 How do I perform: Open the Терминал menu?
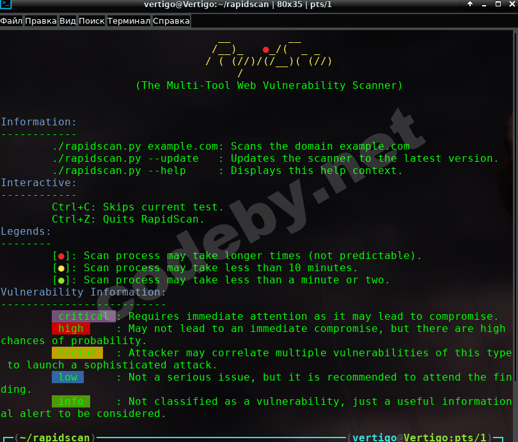coord(129,21)
